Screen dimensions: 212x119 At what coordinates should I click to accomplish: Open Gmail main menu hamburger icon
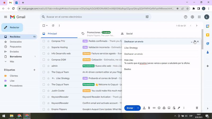[x=6, y=17]
